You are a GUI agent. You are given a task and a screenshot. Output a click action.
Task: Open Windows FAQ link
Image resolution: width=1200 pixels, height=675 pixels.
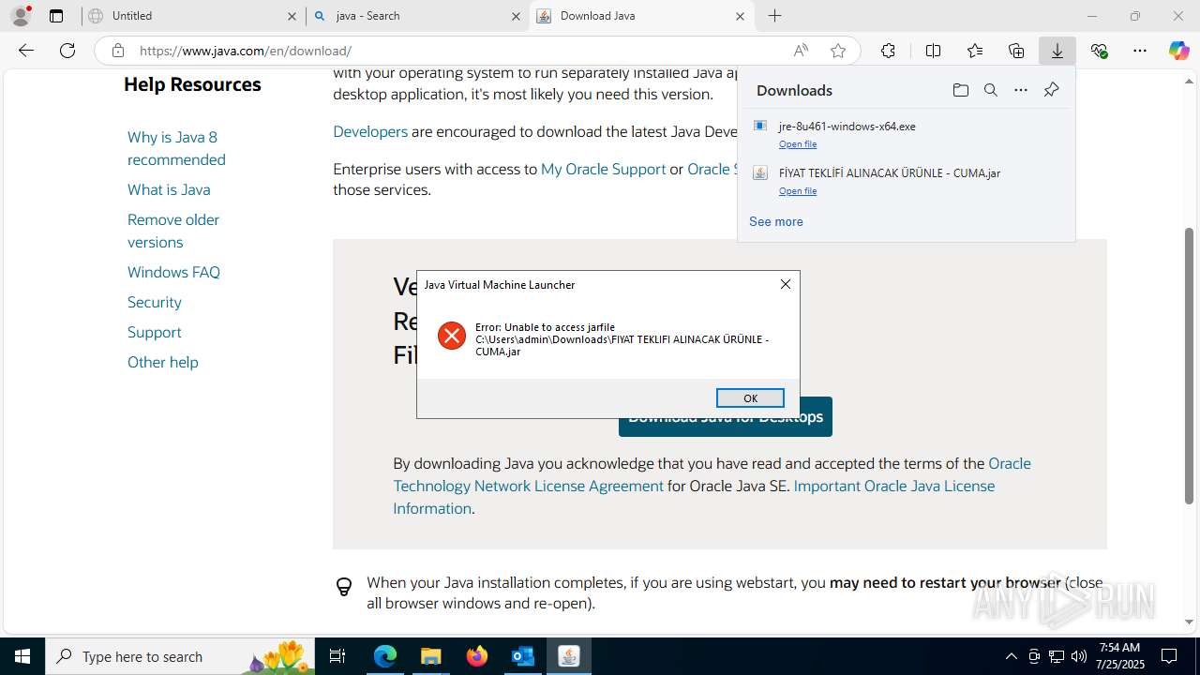pyautogui.click(x=173, y=272)
